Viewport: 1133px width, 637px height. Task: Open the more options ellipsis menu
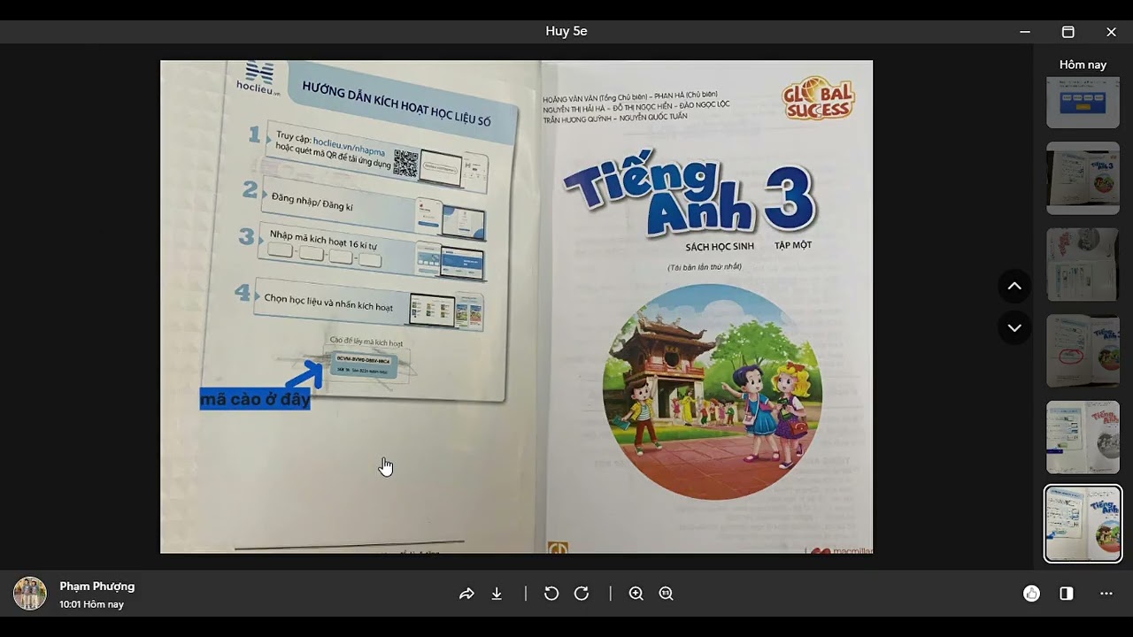click(x=1106, y=594)
